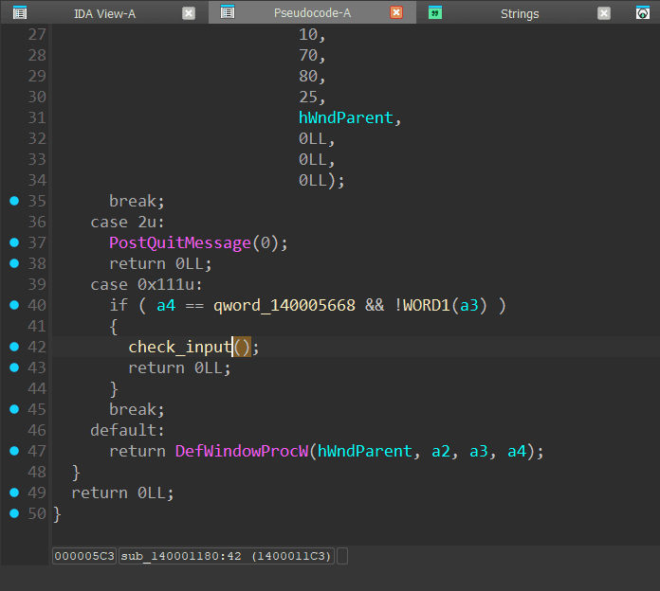660x591 pixels.
Task: Toggle breakpoint dot on line 42
Action: pos(13,347)
